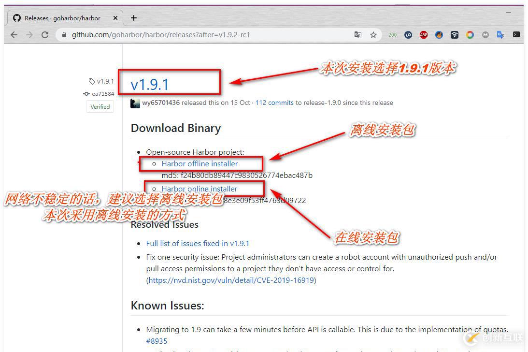The height and width of the screenshot is (352, 528).
Task: Open the dark Wi-Fi signal extension icon
Action: (455, 35)
